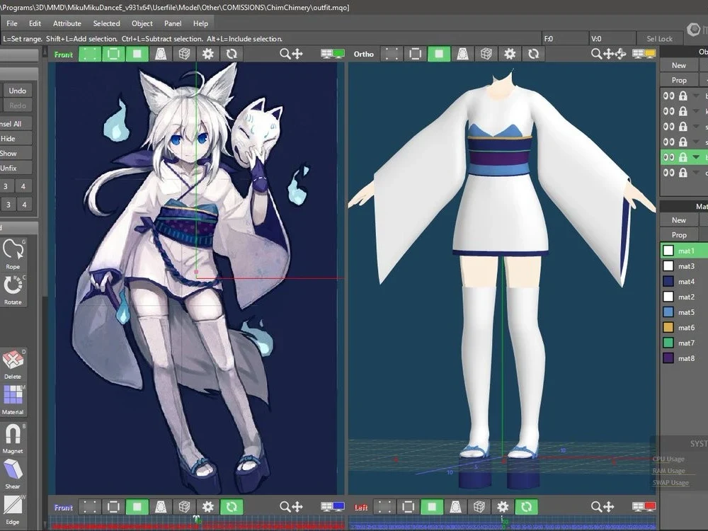Enable line display in Ortho view
Viewport: 708px width, 531px height.
click(416, 55)
